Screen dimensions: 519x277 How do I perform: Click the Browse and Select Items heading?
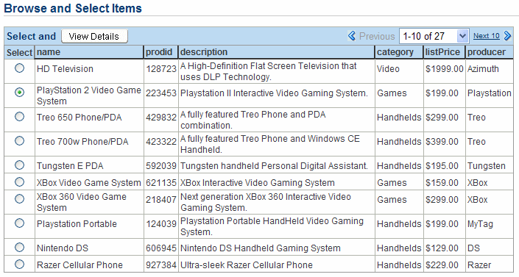(x=73, y=8)
